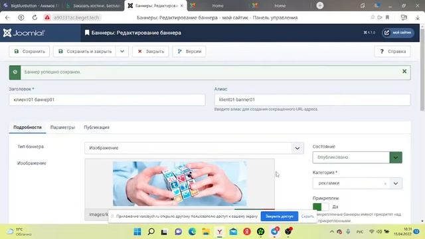Show hidden system tray icons

pos(332,232)
